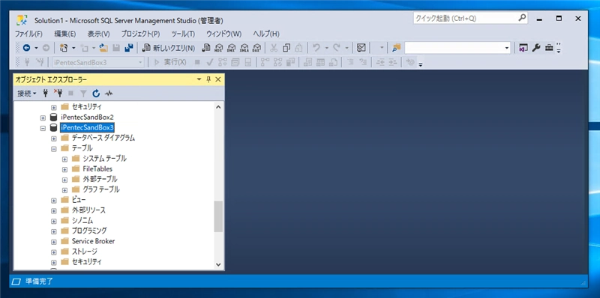The width and height of the screenshot is (600, 298).
Task: Open the ツール(T) menu
Action: (x=183, y=34)
